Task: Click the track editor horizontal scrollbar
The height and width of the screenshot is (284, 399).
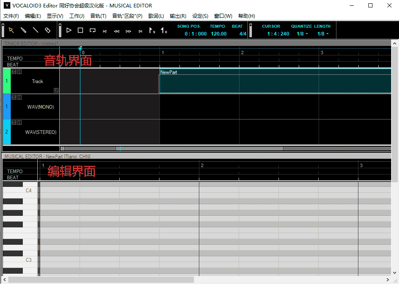Action: [199, 148]
